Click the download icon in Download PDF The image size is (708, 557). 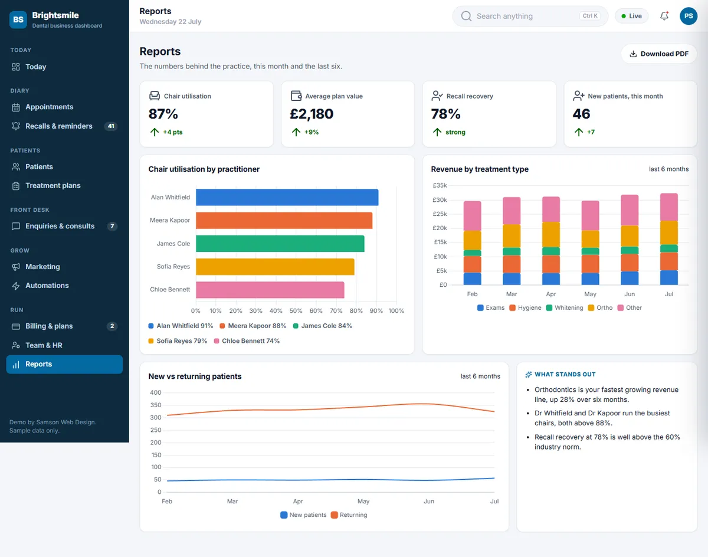coord(634,54)
